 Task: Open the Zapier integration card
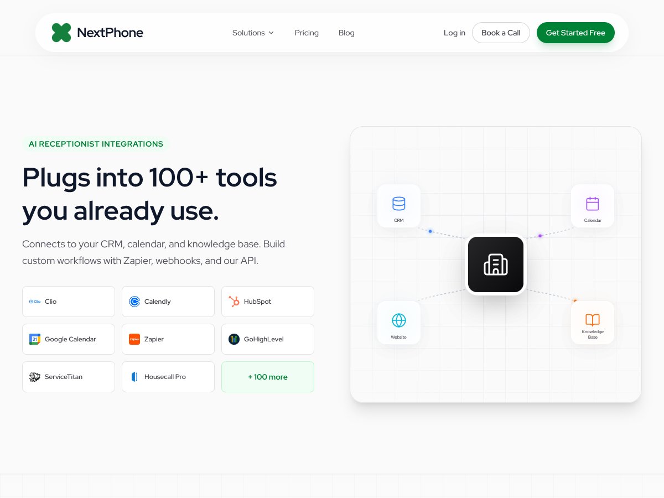point(168,339)
